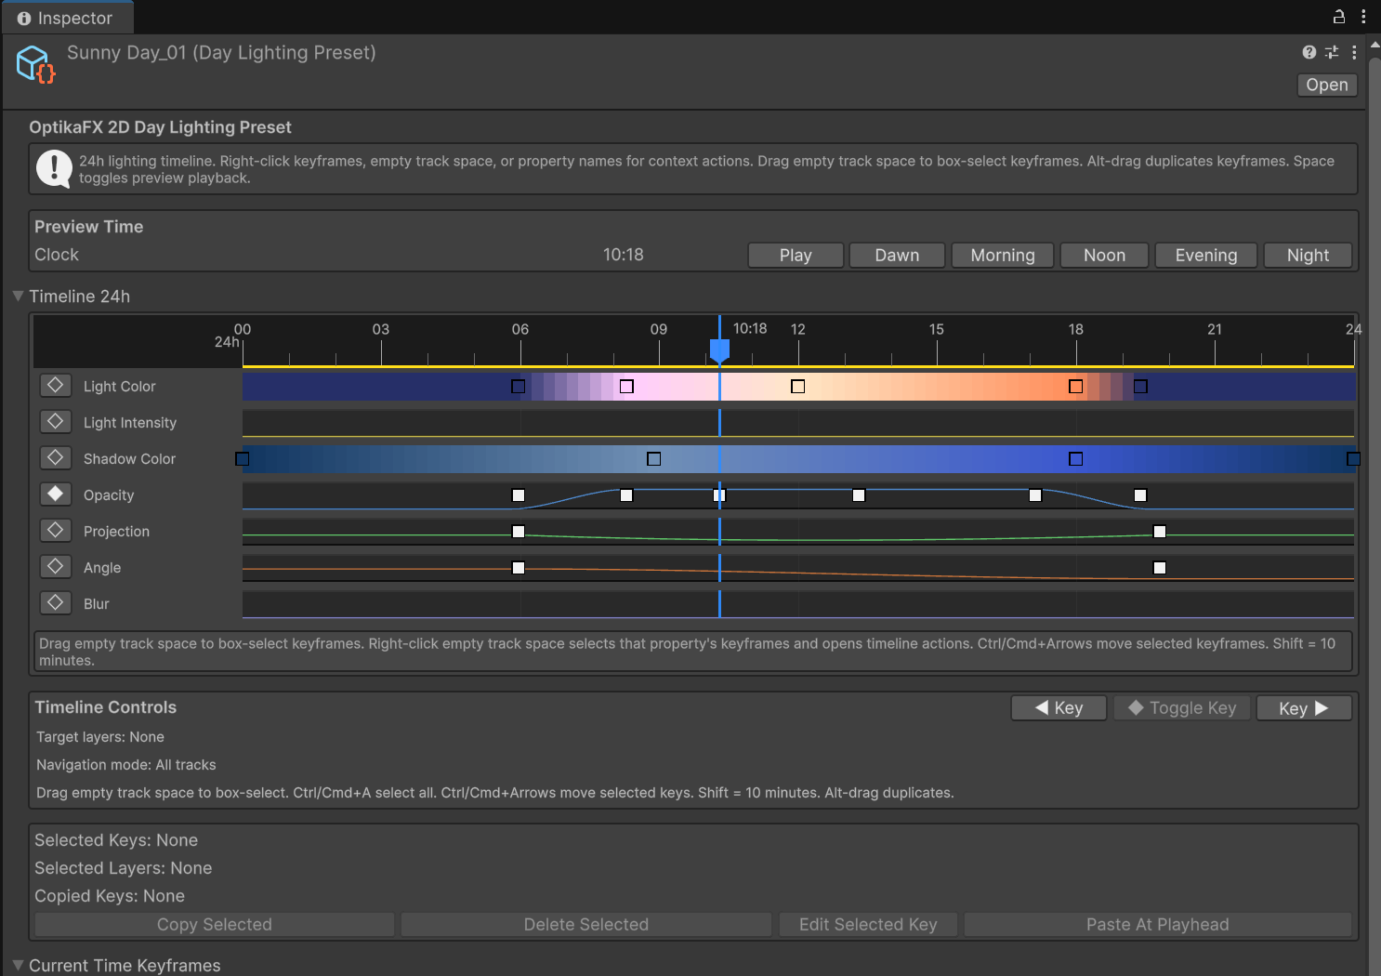Select the first Opacity keyframe at 06:00
This screenshot has height=976, width=1381.
[x=519, y=495]
